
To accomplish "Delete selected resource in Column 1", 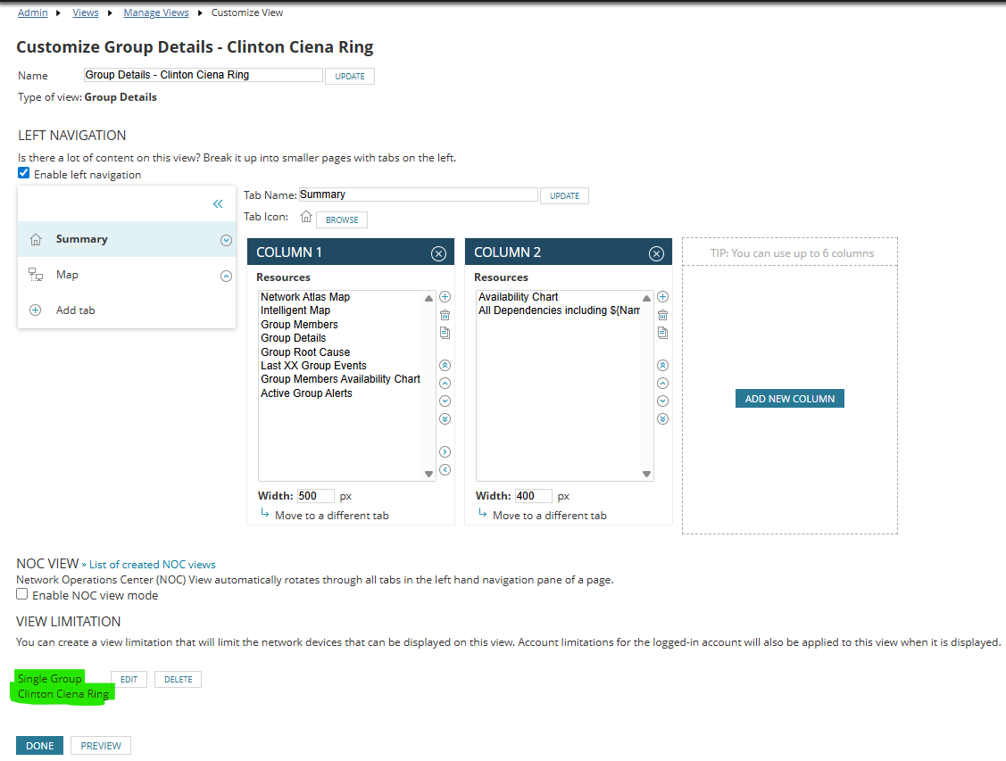I will tap(445, 315).
